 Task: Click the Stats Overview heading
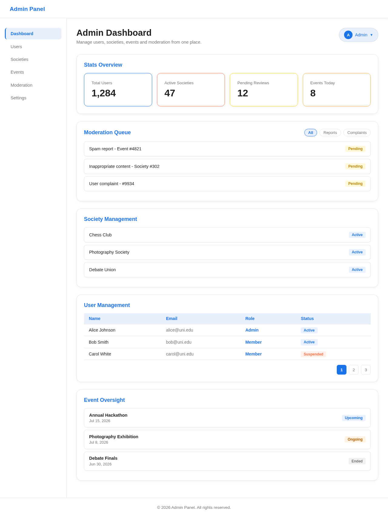[x=103, y=65]
